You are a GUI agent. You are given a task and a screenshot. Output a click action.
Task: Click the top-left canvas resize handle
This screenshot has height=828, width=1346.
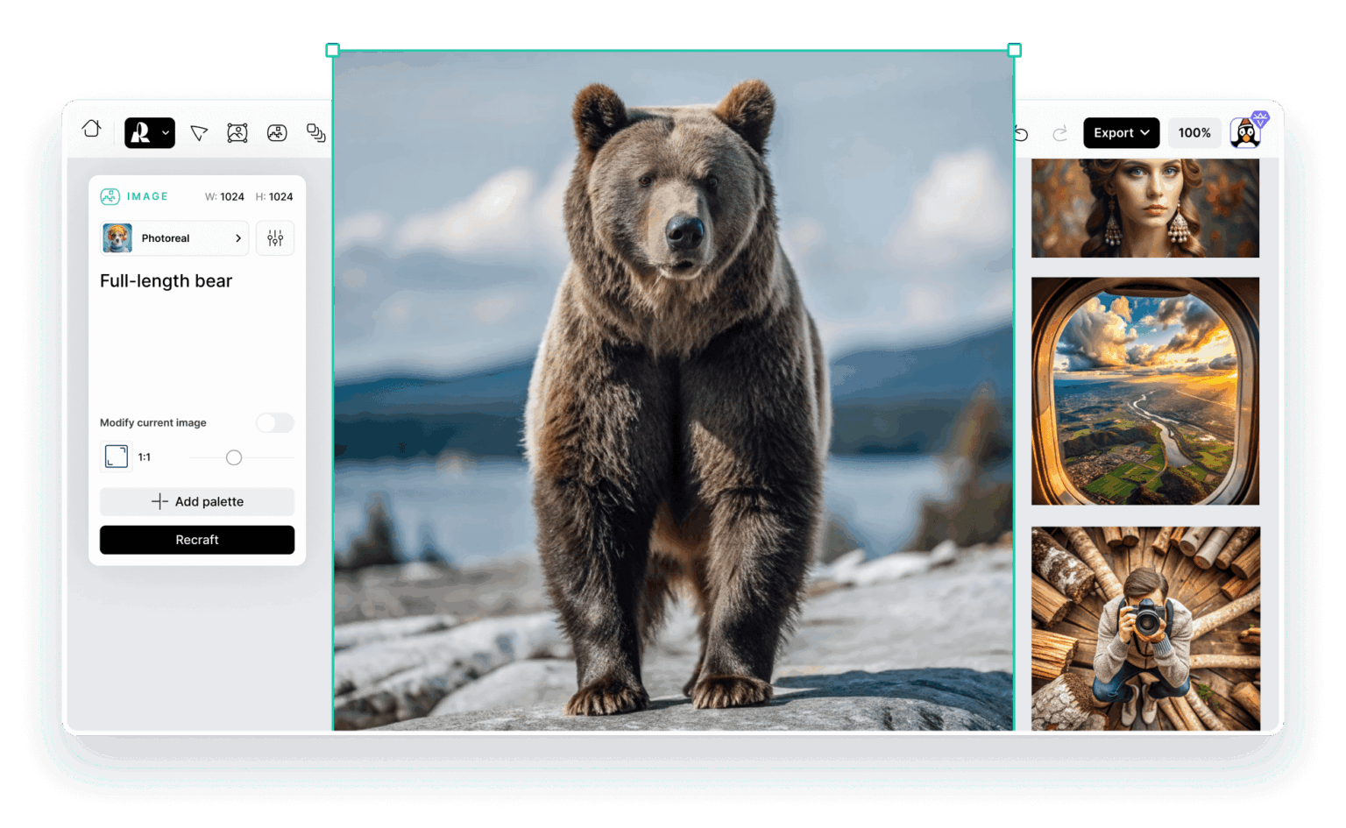pyautogui.click(x=333, y=51)
